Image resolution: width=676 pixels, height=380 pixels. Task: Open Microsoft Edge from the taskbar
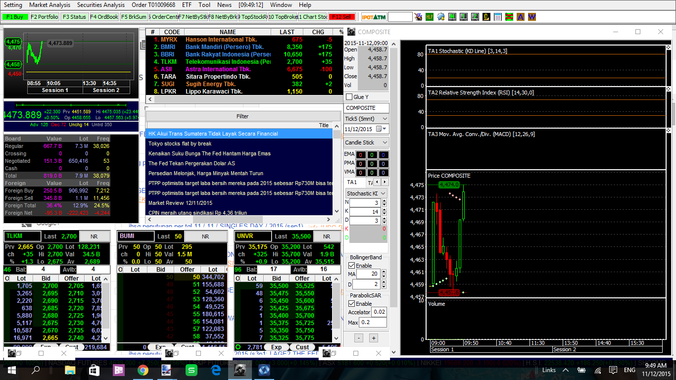[x=216, y=370]
